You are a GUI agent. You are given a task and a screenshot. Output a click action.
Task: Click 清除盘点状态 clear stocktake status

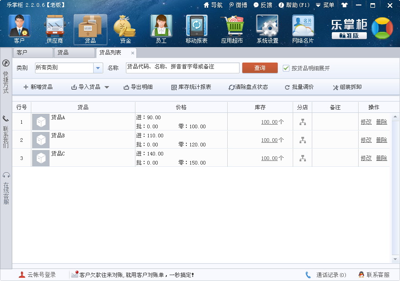pyautogui.click(x=248, y=87)
